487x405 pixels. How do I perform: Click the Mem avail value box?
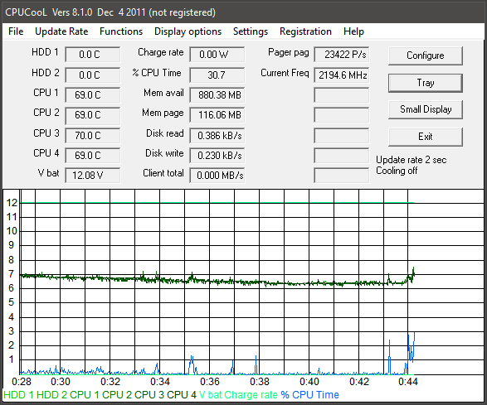(x=217, y=95)
